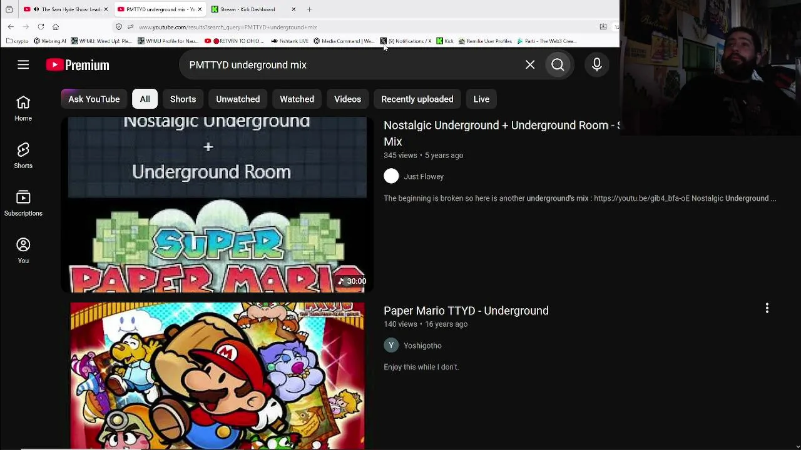The width and height of the screenshot is (801, 450).
Task: Go to YouTube Premium home via logo
Action: click(x=78, y=65)
